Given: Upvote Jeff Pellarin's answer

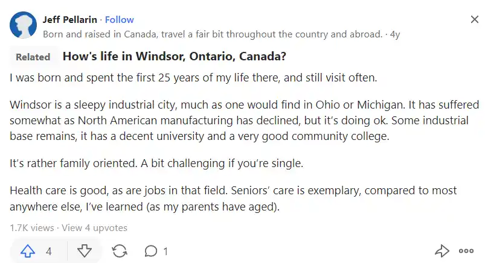Looking at the screenshot, I should 28,252.
